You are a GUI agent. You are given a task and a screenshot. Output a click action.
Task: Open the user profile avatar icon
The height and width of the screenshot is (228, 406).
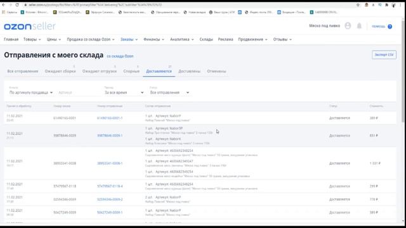coord(348,26)
